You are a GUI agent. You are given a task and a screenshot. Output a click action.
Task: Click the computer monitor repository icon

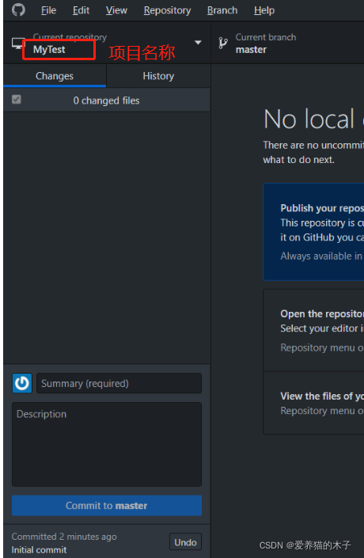(x=17, y=44)
